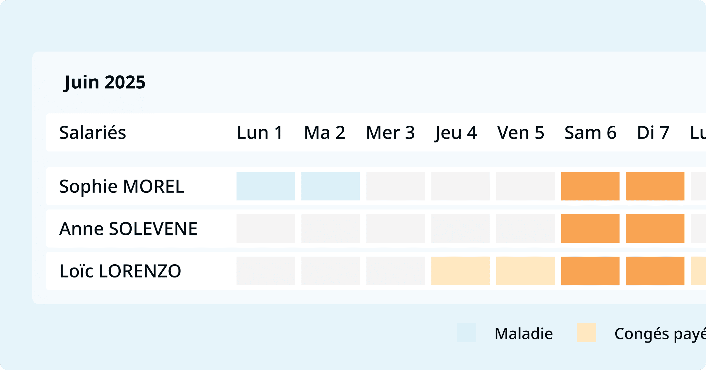Click the Maladie legend label
Screen dimensions: 706x370
point(524,334)
